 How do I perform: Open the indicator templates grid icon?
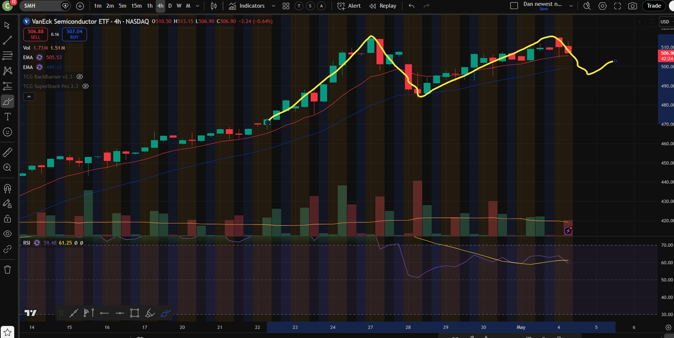(286, 6)
